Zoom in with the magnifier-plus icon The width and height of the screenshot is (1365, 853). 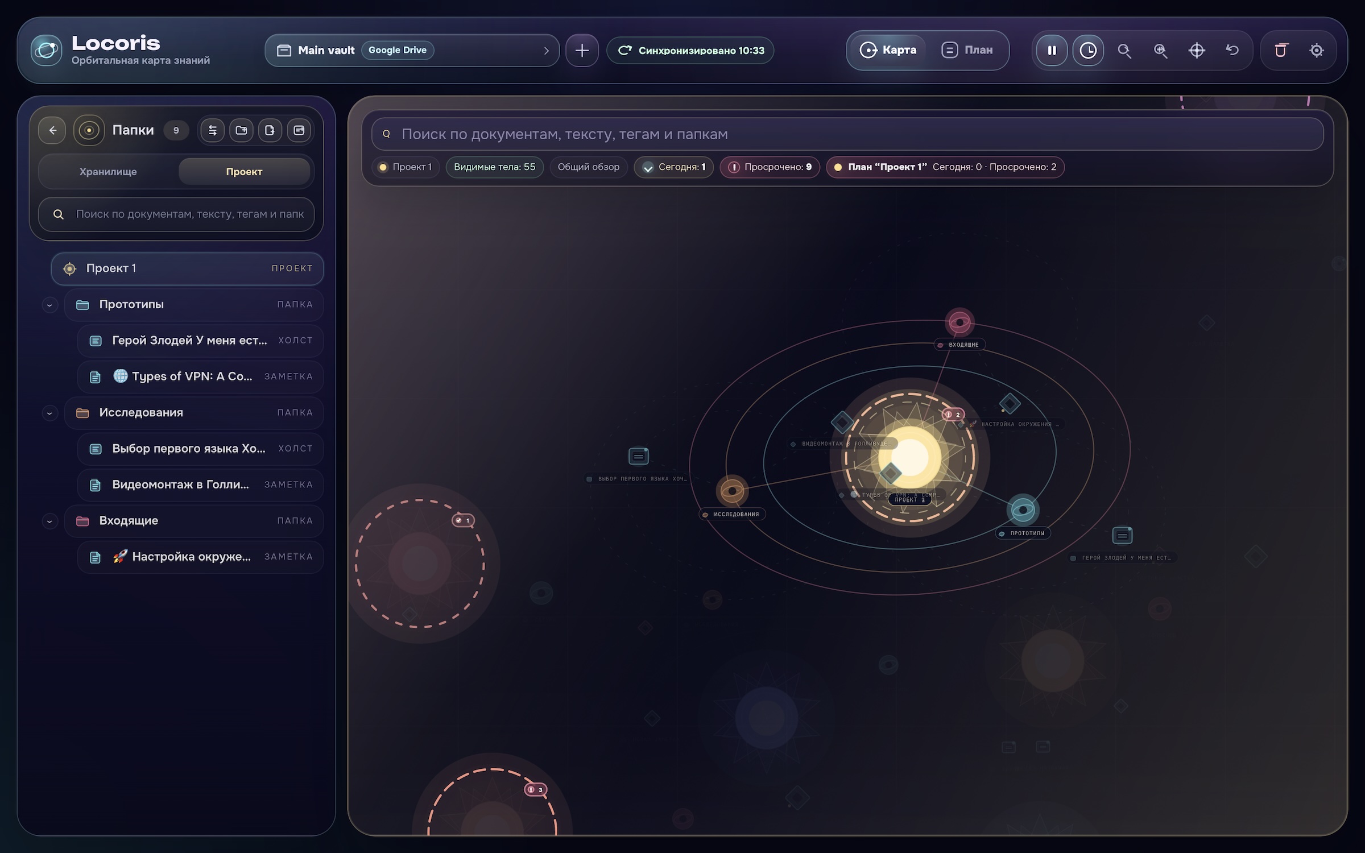tap(1160, 51)
